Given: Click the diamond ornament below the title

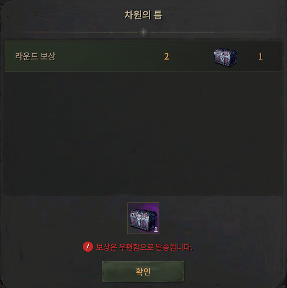Looking at the screenshot, I should point(143,32).
